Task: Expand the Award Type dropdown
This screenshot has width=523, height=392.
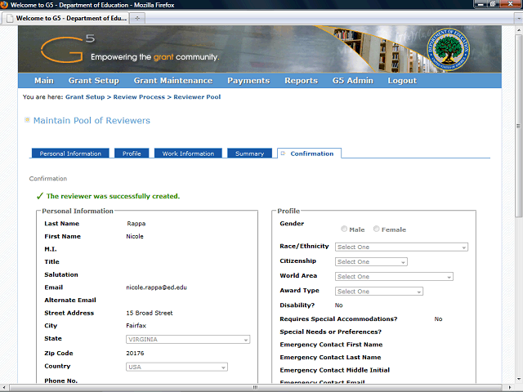Action: 378,292
